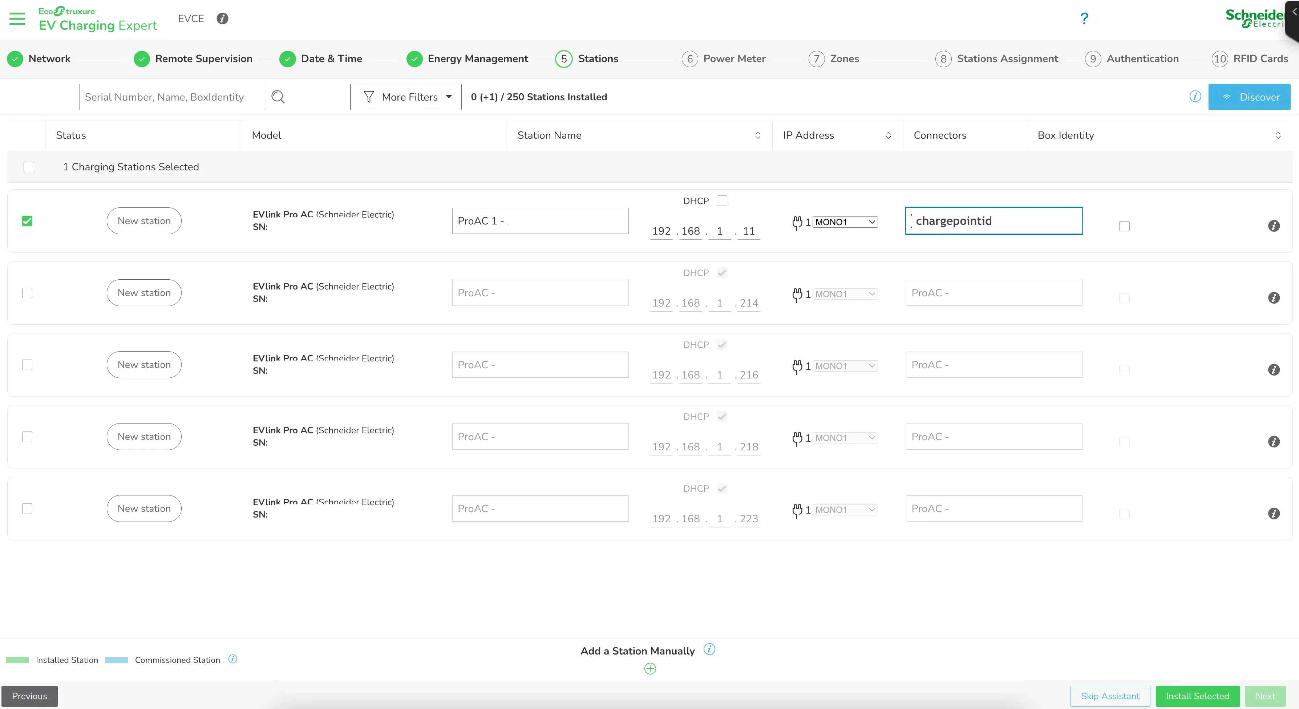Click Install Selected
1299x709 pixels.
click(1198, 696)
